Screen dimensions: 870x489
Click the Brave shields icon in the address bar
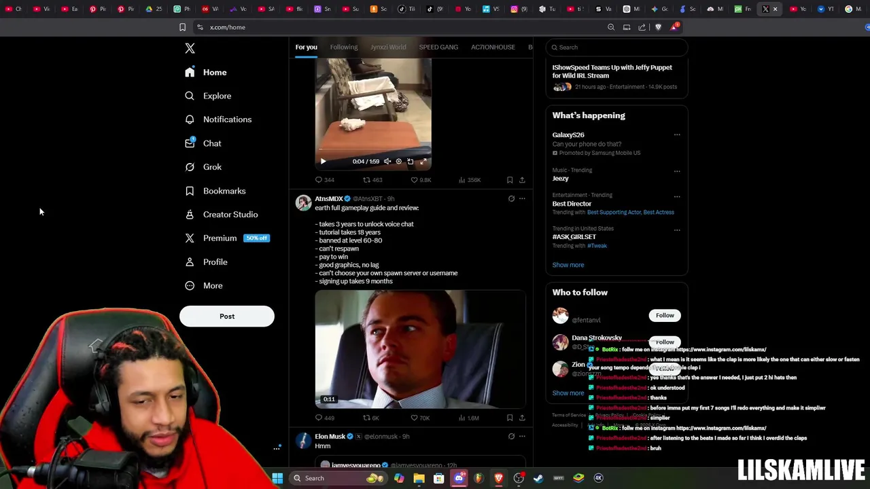658,27
